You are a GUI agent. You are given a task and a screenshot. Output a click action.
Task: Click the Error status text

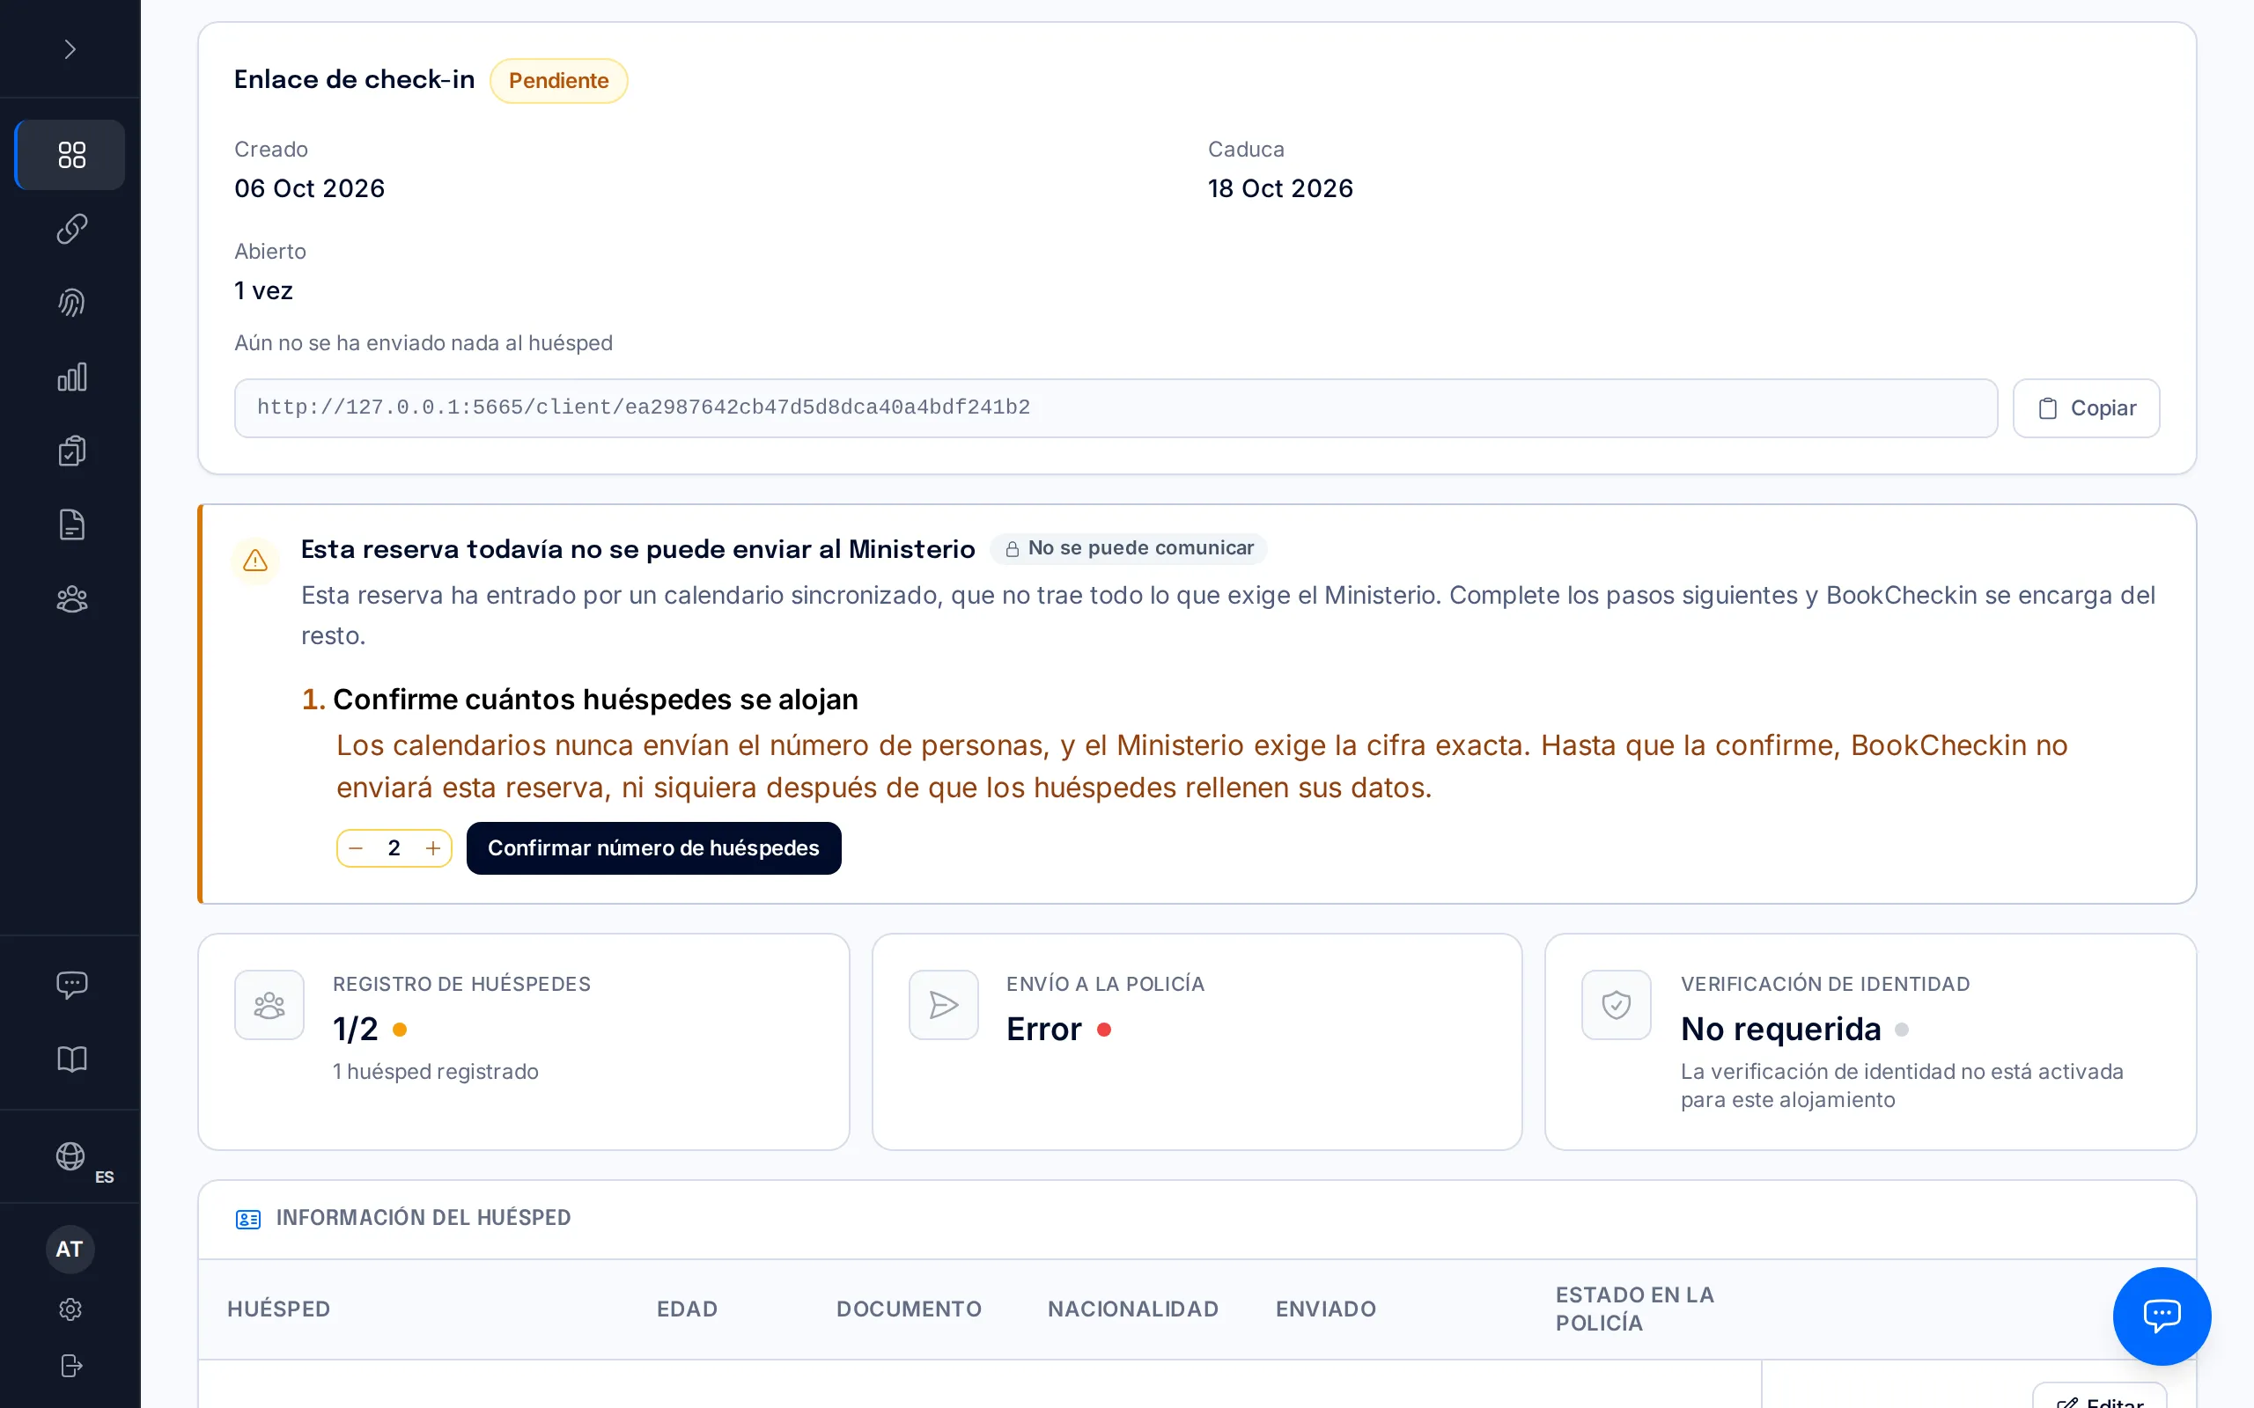(x=1044, y=1029)
